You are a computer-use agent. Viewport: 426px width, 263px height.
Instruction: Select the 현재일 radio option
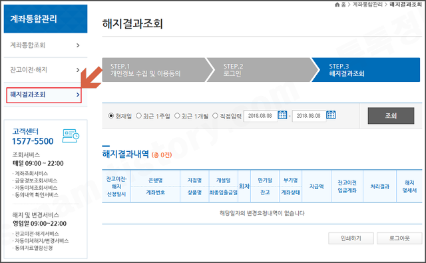pos(111,116)
